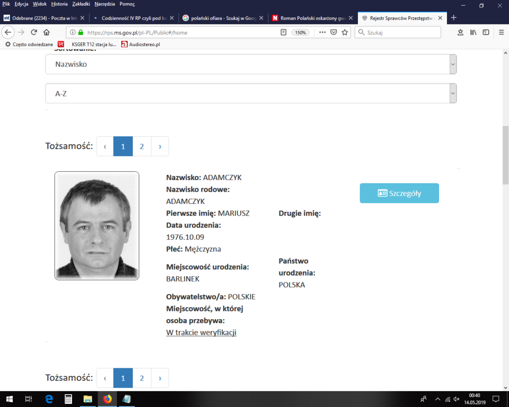
Task: Open network Wi-Fi status icon
Action: pos(447,399)
